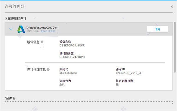
Task: Click the Autodesk AutoCAD logo icon
Action: point(21,29)
